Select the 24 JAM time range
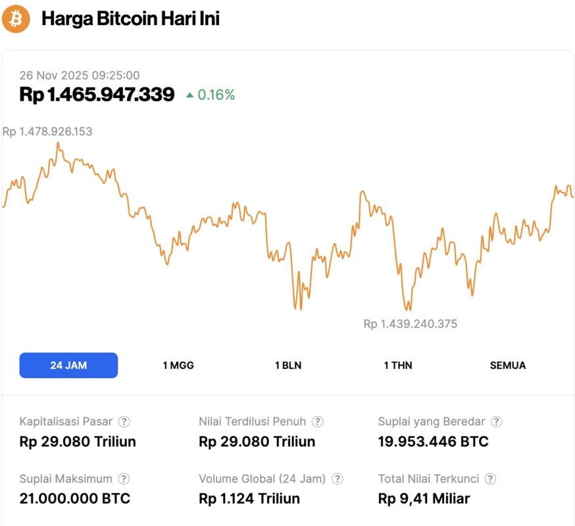 68,366
